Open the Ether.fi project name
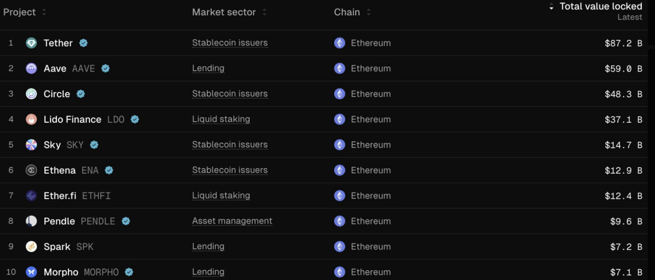Viewport: 655px width, 280px height. click(x=60, y=196)
